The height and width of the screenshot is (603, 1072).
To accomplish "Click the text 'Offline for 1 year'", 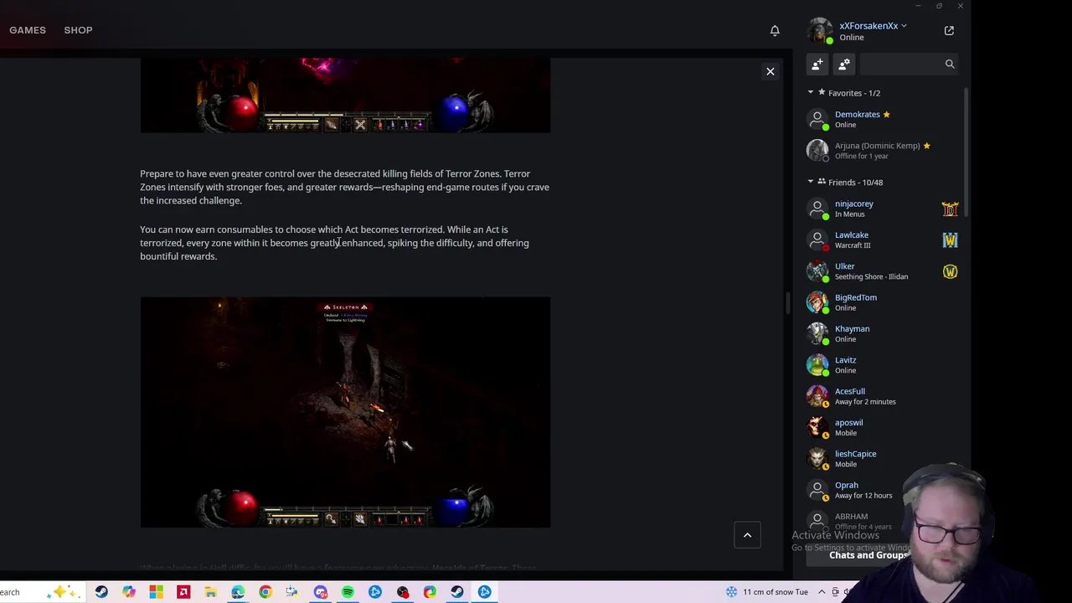I will 862,157.
